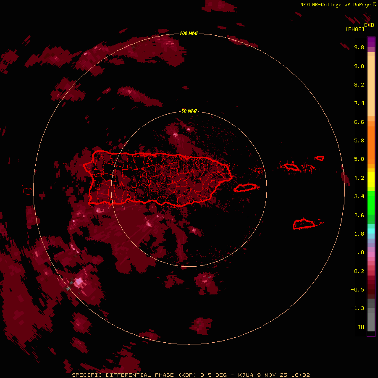Viewport: 378px width, 378px height.
Task: Pick the cyan segment of the color bar
Action: point(371,231)
